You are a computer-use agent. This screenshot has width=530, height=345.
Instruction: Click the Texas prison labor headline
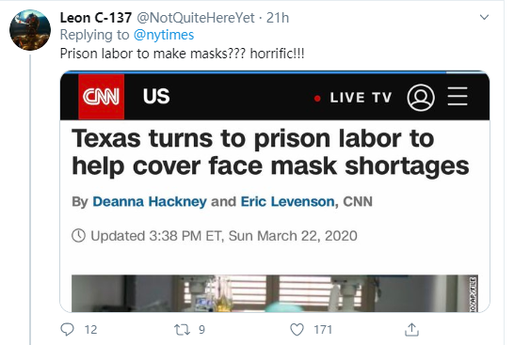[270, 152]
